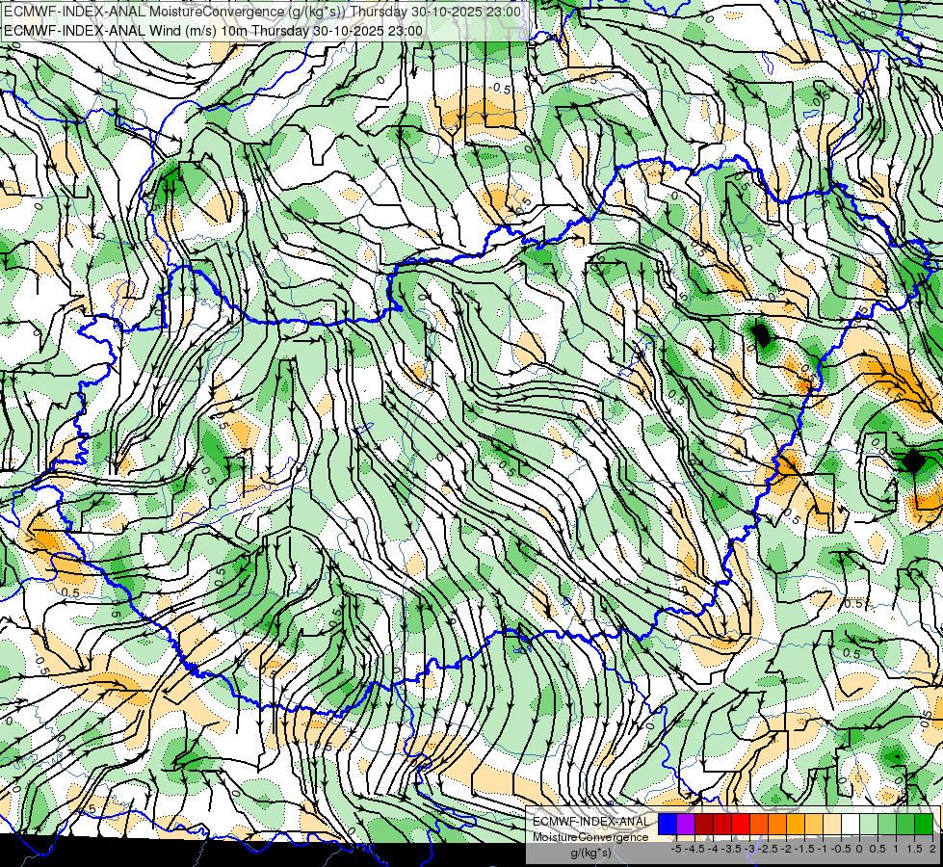Click the 1 legend tick label
This screenshot has height=867, width=943.
pyautogui.click(x=896, y=850)
